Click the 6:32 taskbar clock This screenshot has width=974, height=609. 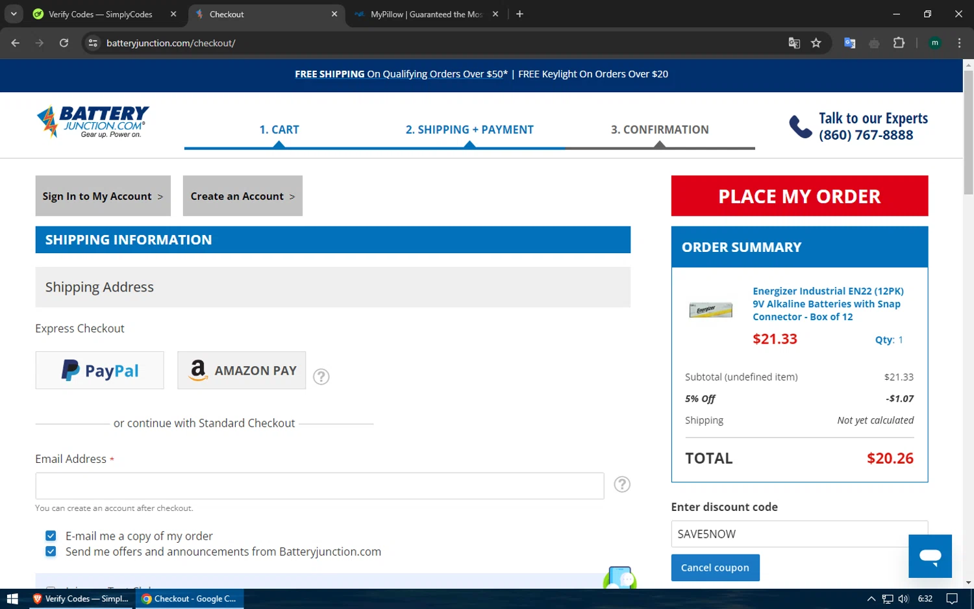tap(925, 599)
